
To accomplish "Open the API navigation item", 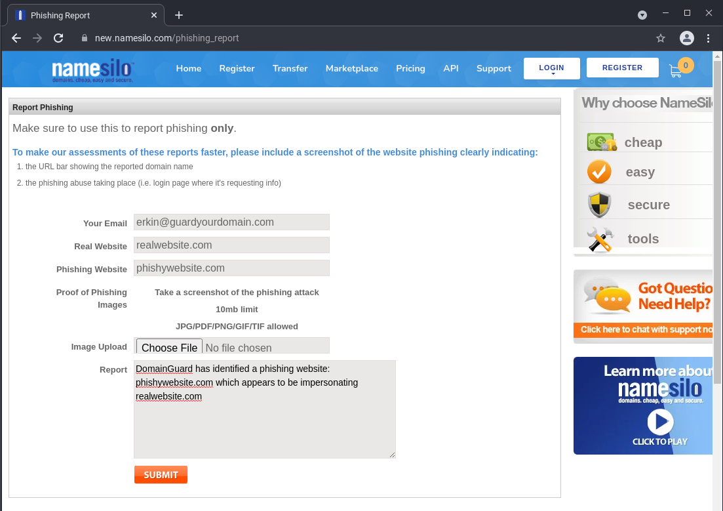I will point(451,68).
